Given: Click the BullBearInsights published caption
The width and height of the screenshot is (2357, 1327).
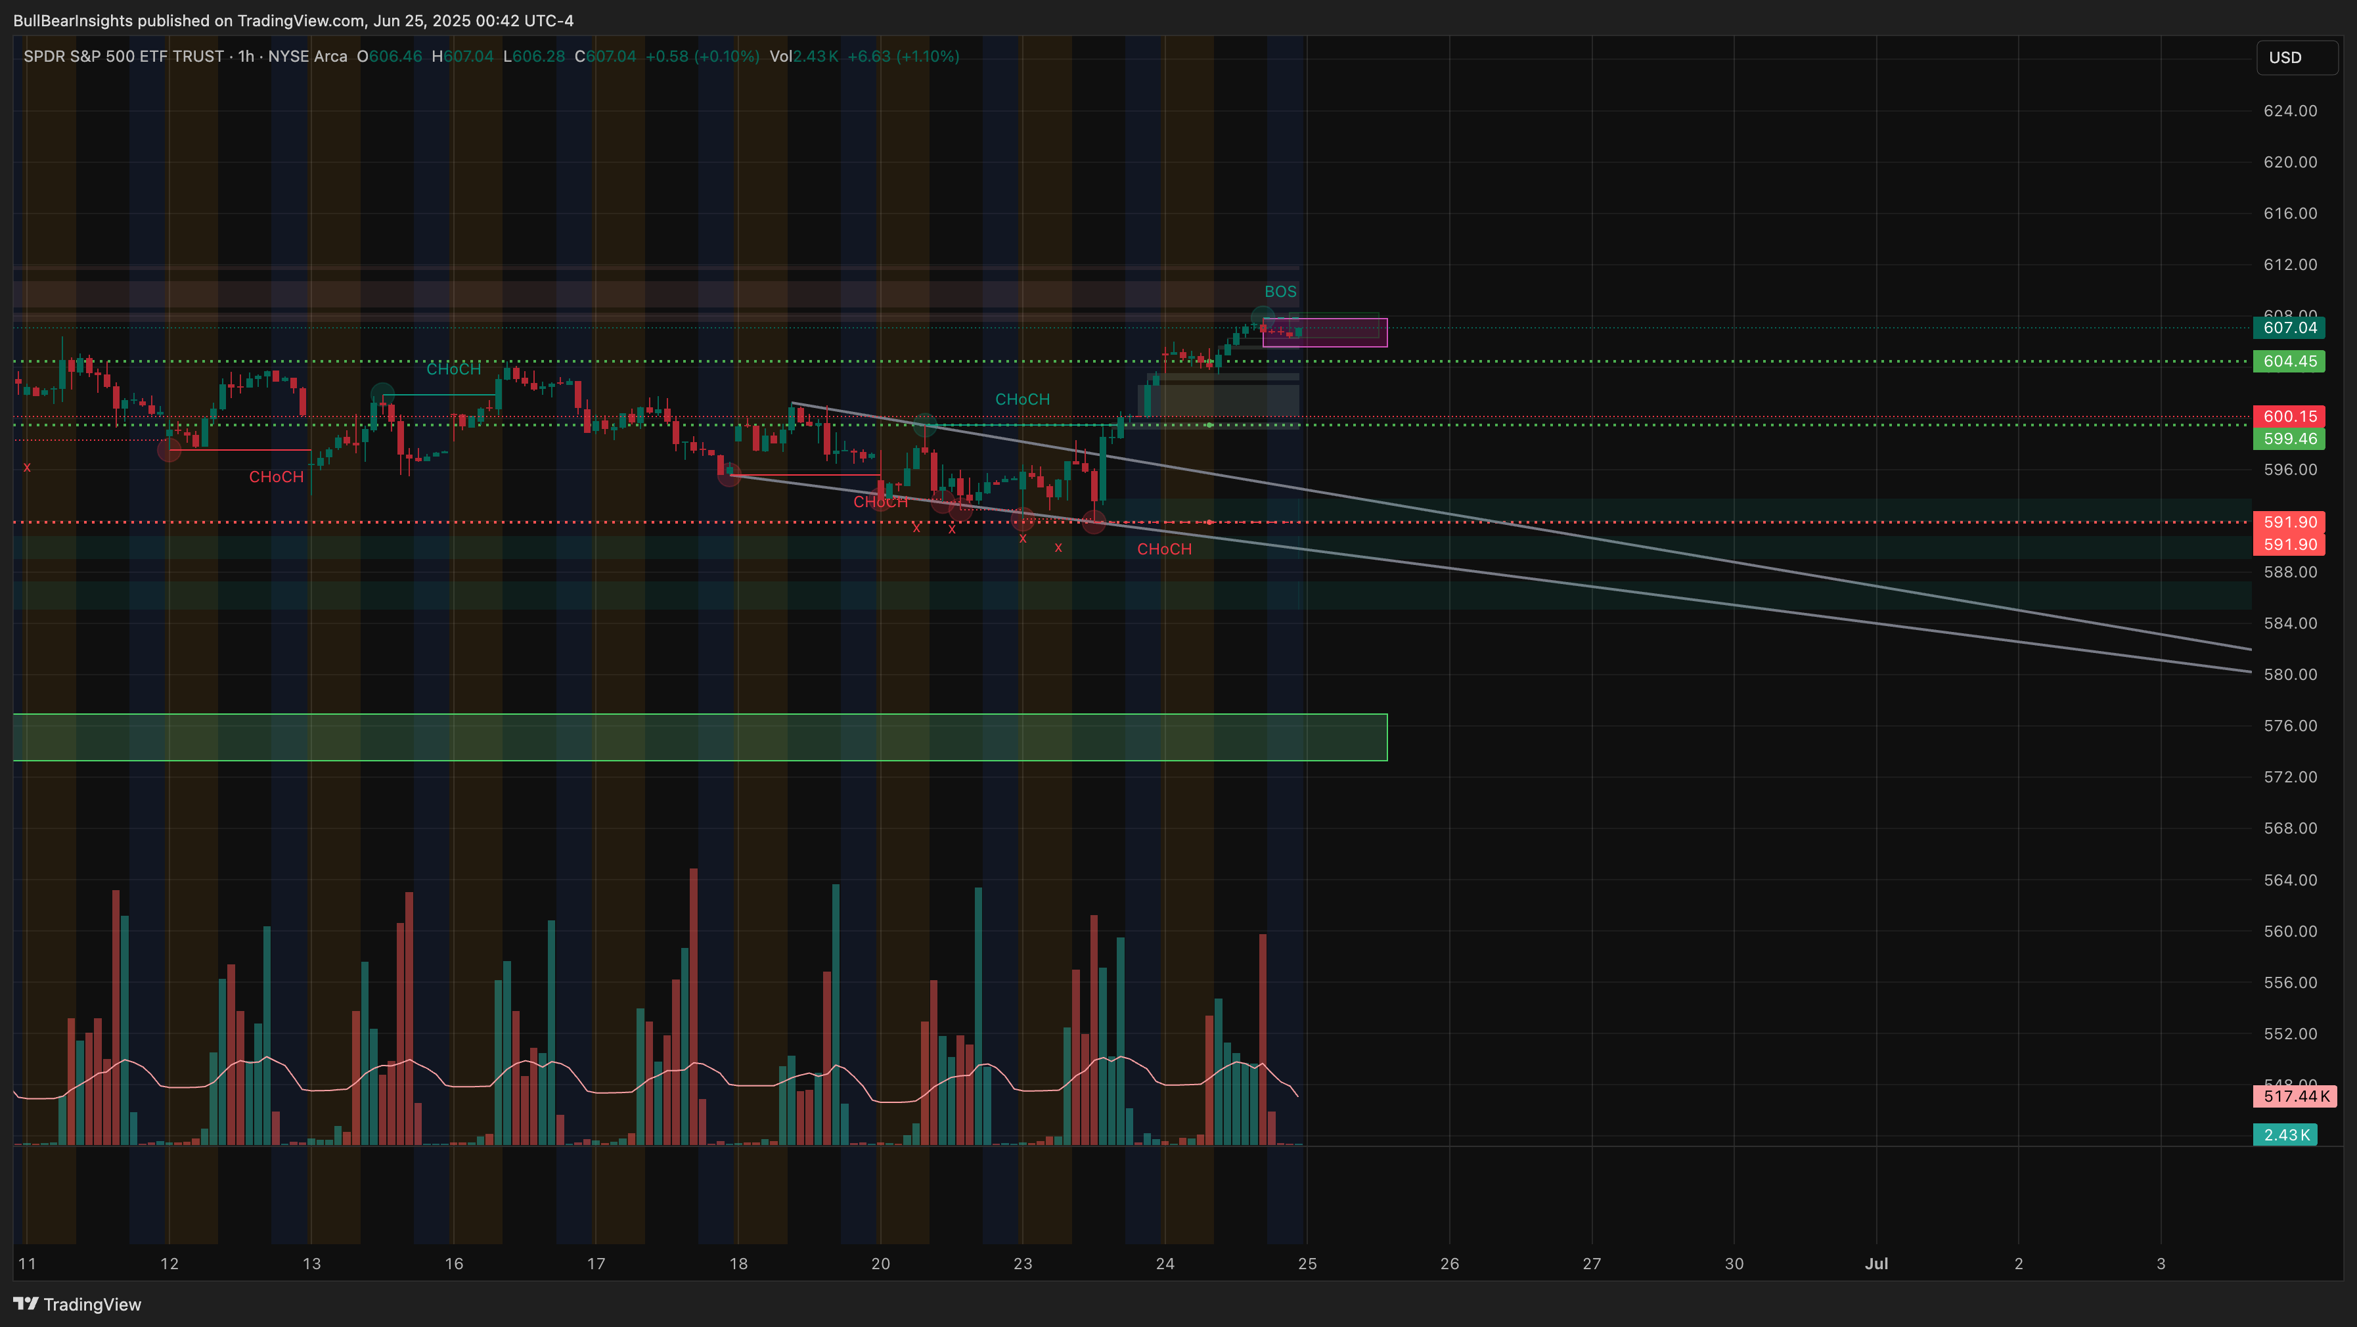Looking at the screenshot, I should click(x=293, y=20).
